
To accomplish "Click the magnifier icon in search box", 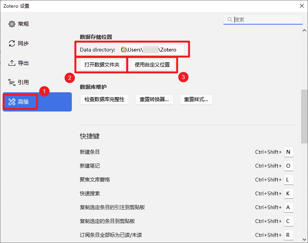I will (x=230, y=19).
